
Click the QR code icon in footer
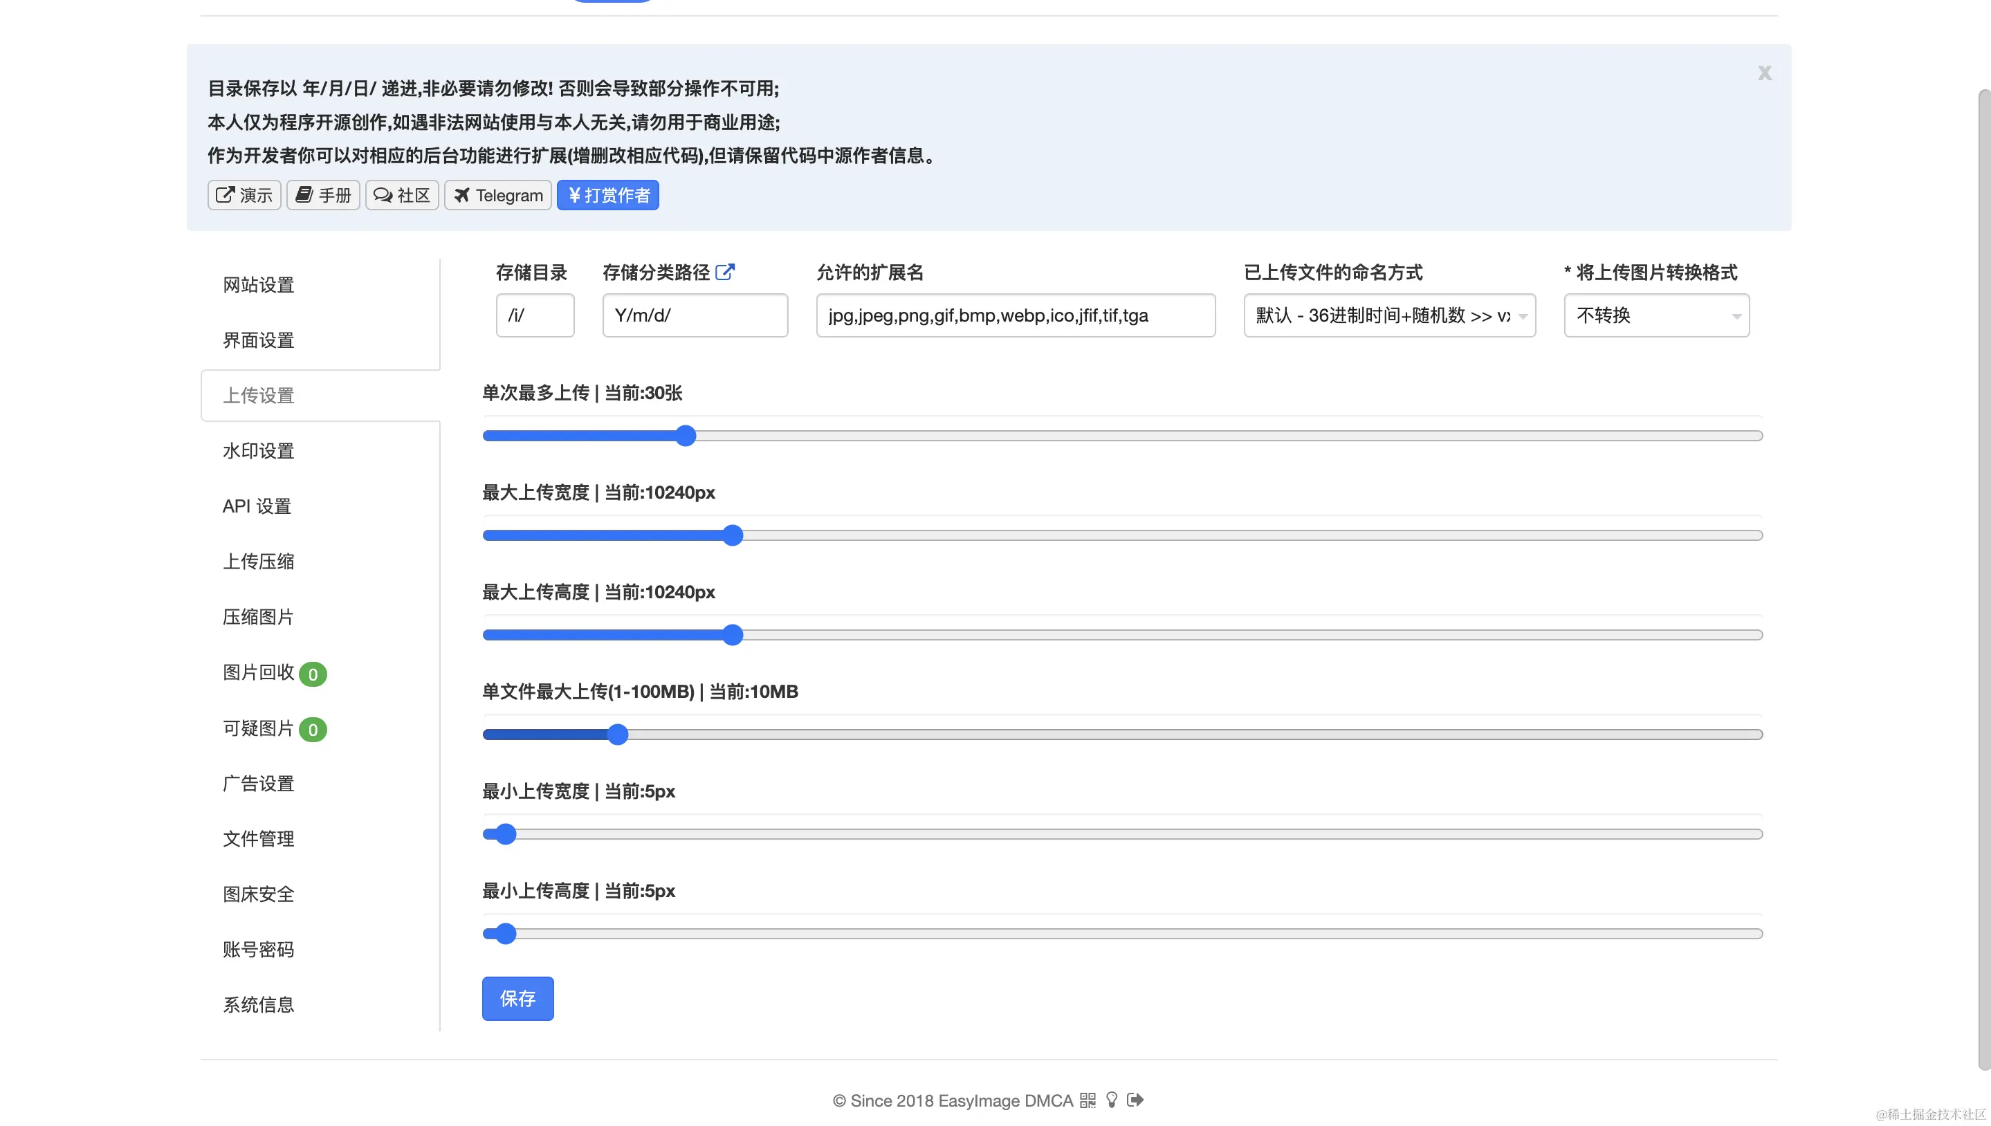[1088, 1100]
